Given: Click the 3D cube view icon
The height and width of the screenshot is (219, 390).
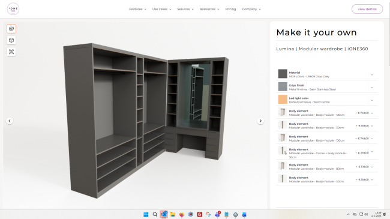Looking at the screenshot, I should coord(11,40).
